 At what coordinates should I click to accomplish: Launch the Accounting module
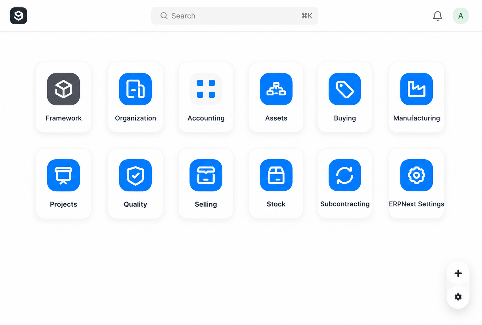point(206,89)
